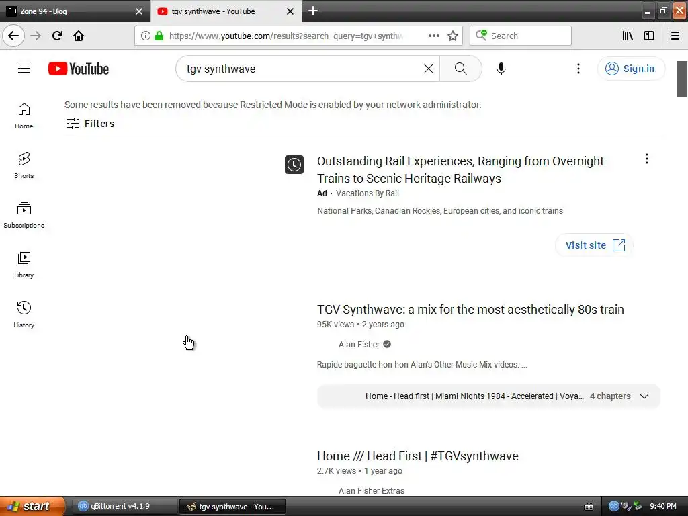Close the tgv synthwave YouTube tab
688x516 pixels.
point(290,11)
